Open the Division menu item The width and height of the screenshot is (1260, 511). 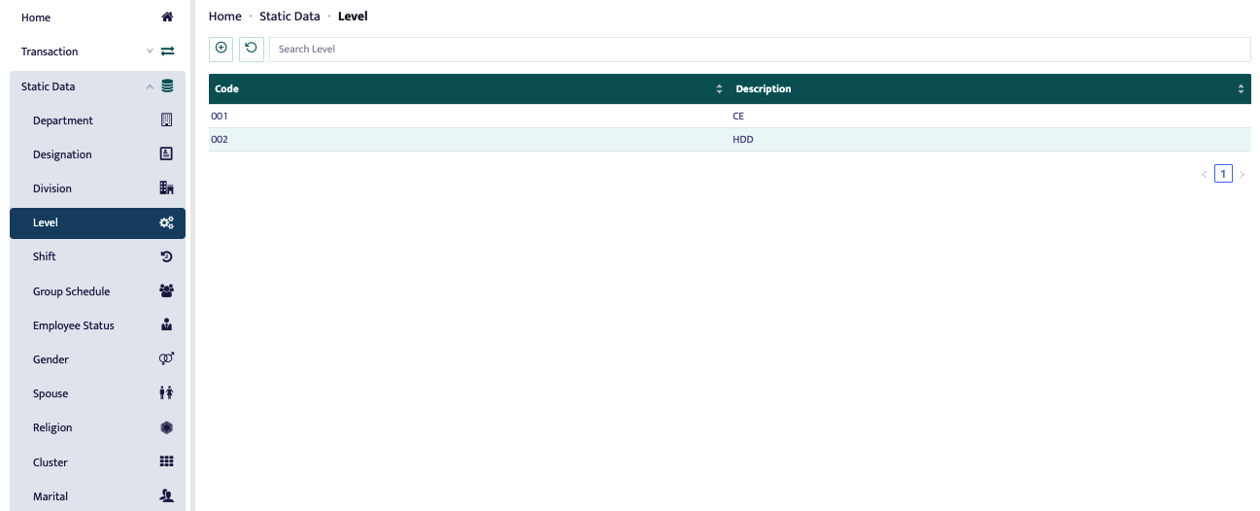click(52, 188)
